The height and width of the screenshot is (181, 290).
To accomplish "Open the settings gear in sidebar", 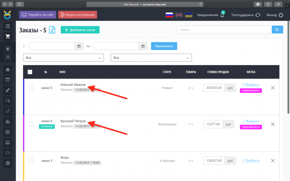I will [x=8, y=163].
